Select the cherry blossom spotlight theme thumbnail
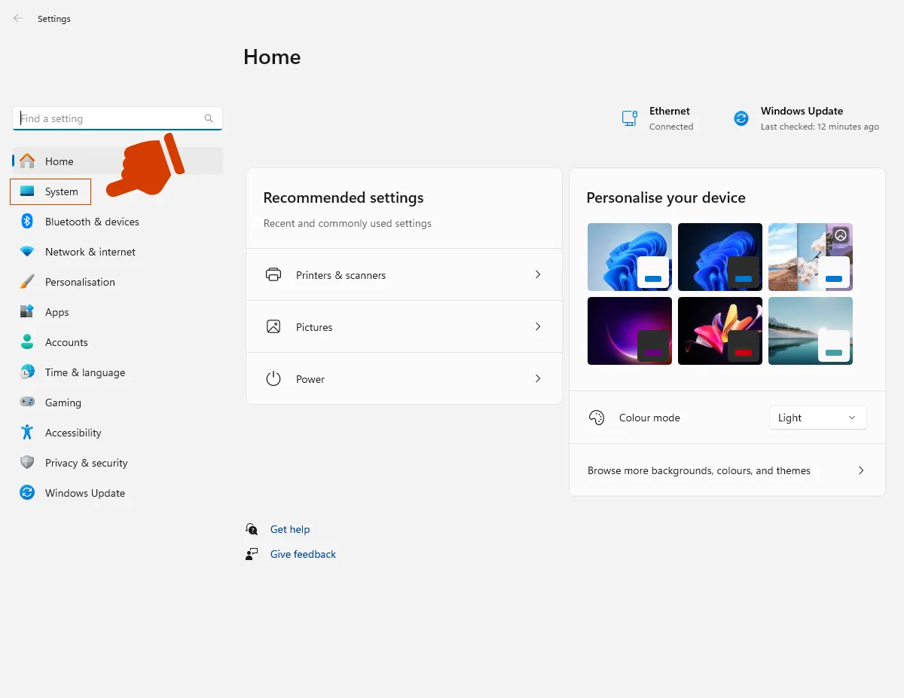904x698 pixels. point(811,257)
